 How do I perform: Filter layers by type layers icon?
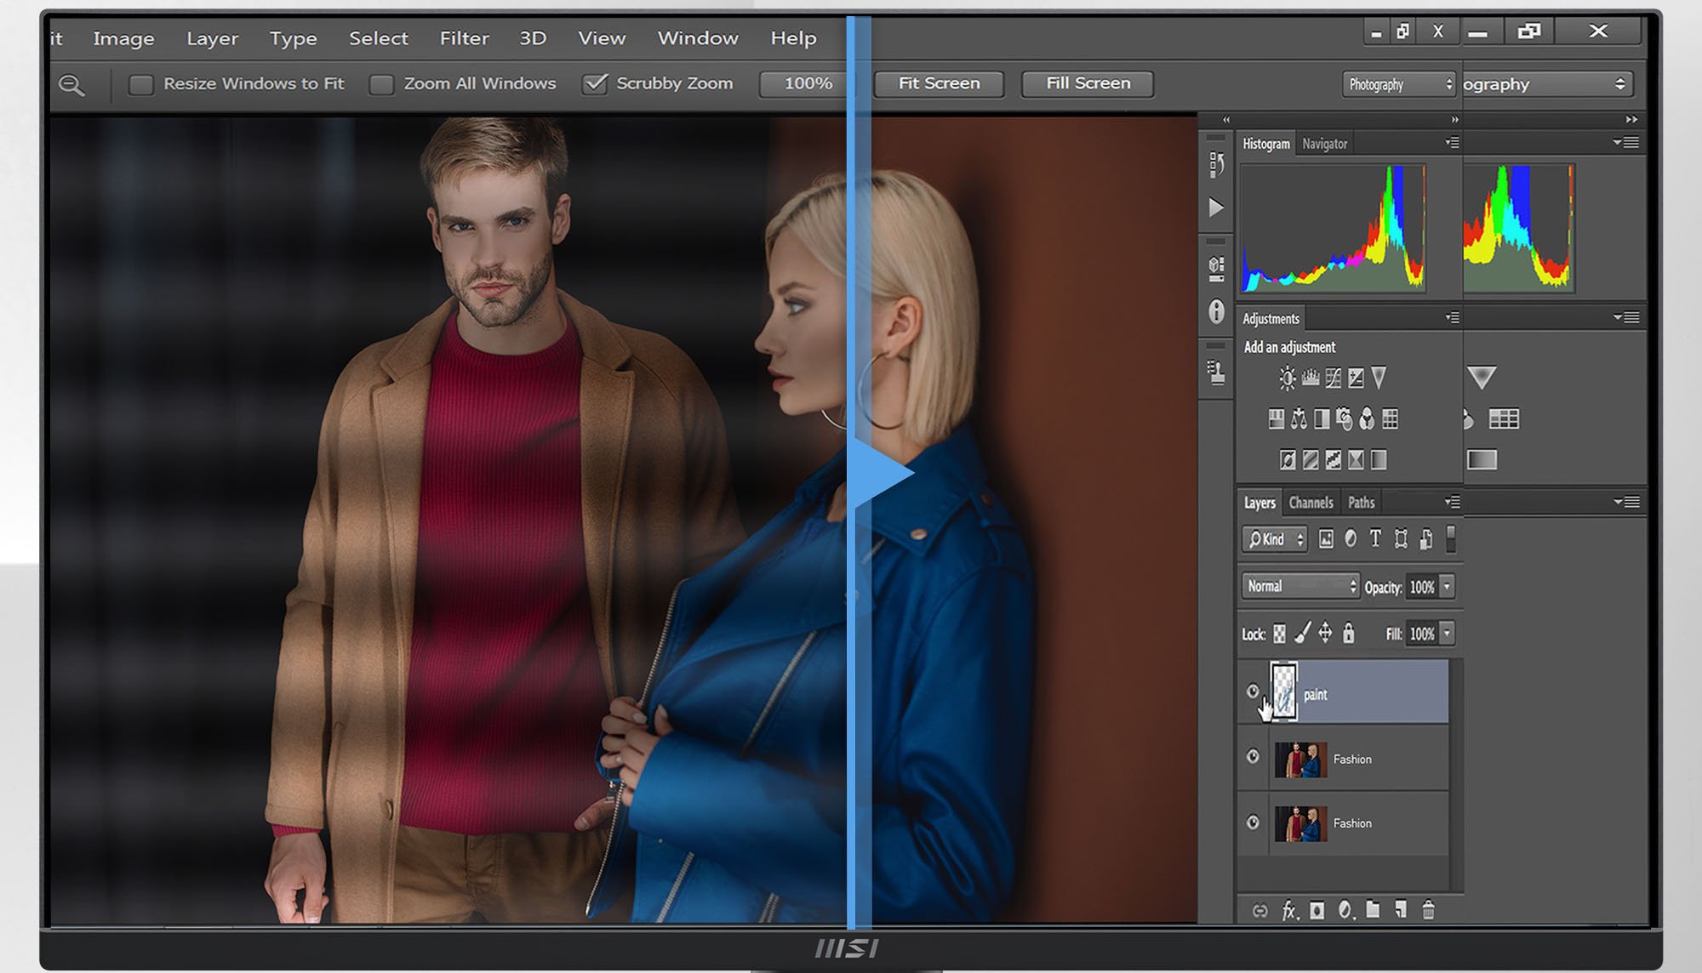point(1375,538)
